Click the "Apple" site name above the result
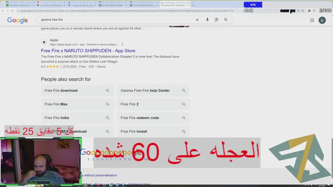 point(54,40)
